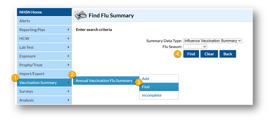Open the Flu Season dropdown

[195, 47]
